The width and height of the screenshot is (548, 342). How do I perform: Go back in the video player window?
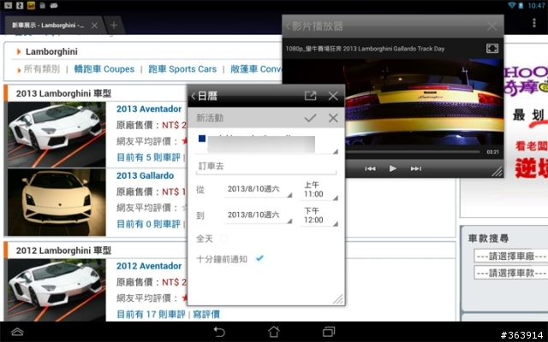click(288, 27)
